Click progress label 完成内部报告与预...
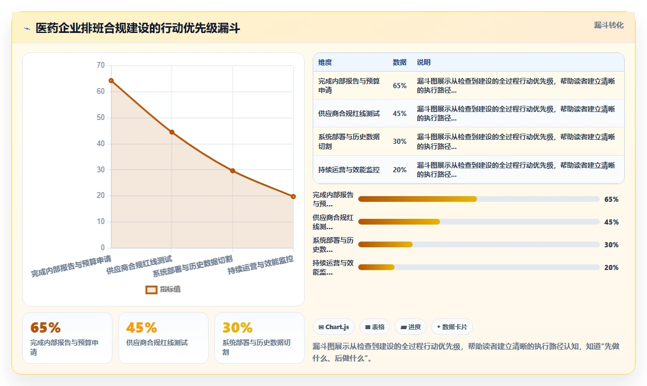The height and width of the screenshot is (386, 647). 333,199
